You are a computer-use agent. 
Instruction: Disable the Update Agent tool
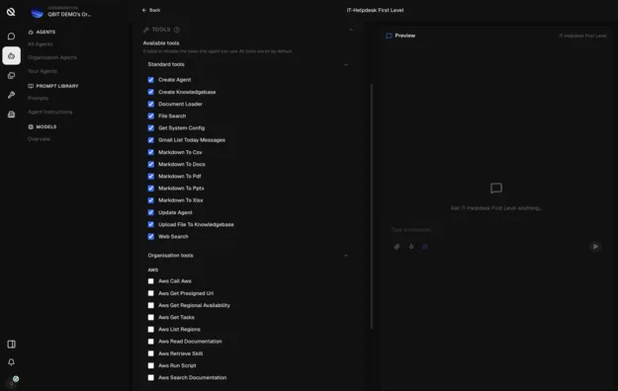tap(151, 212)
